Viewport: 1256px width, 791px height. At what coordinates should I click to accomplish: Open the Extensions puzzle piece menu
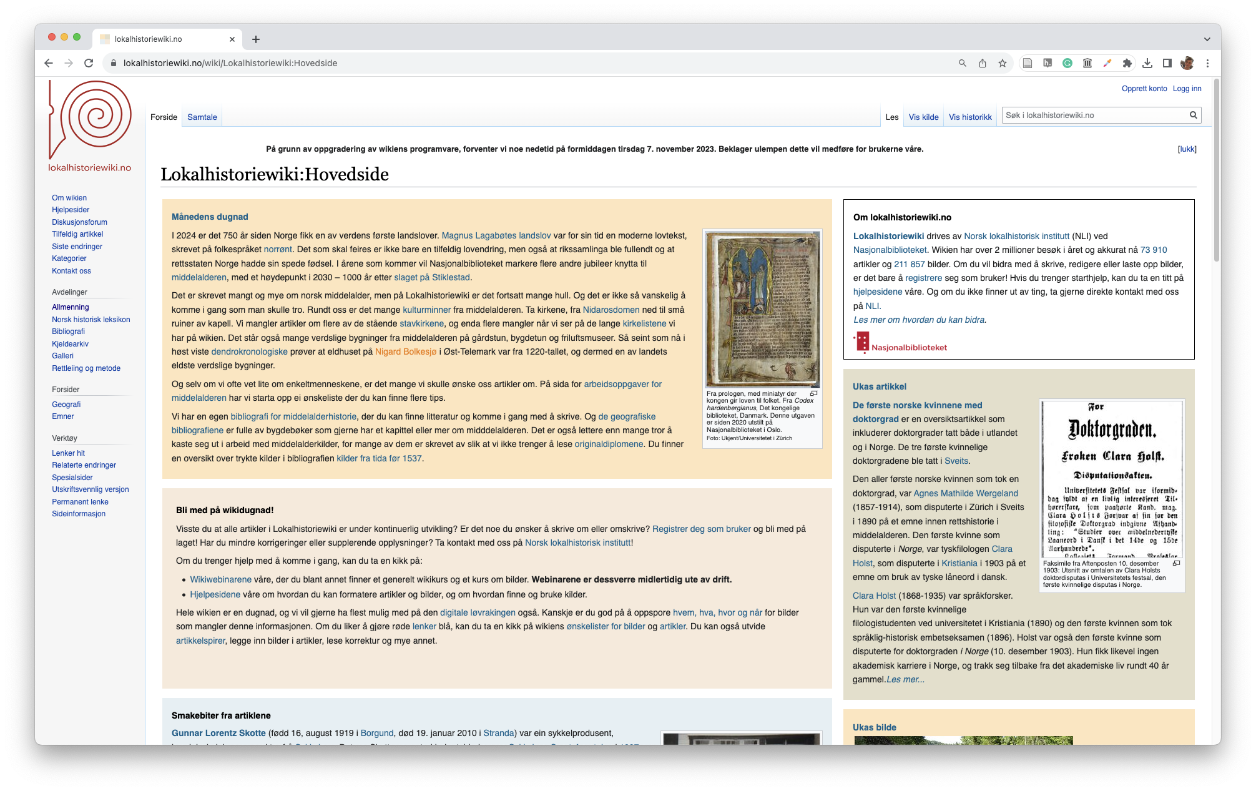click(x=1127, y=63)
